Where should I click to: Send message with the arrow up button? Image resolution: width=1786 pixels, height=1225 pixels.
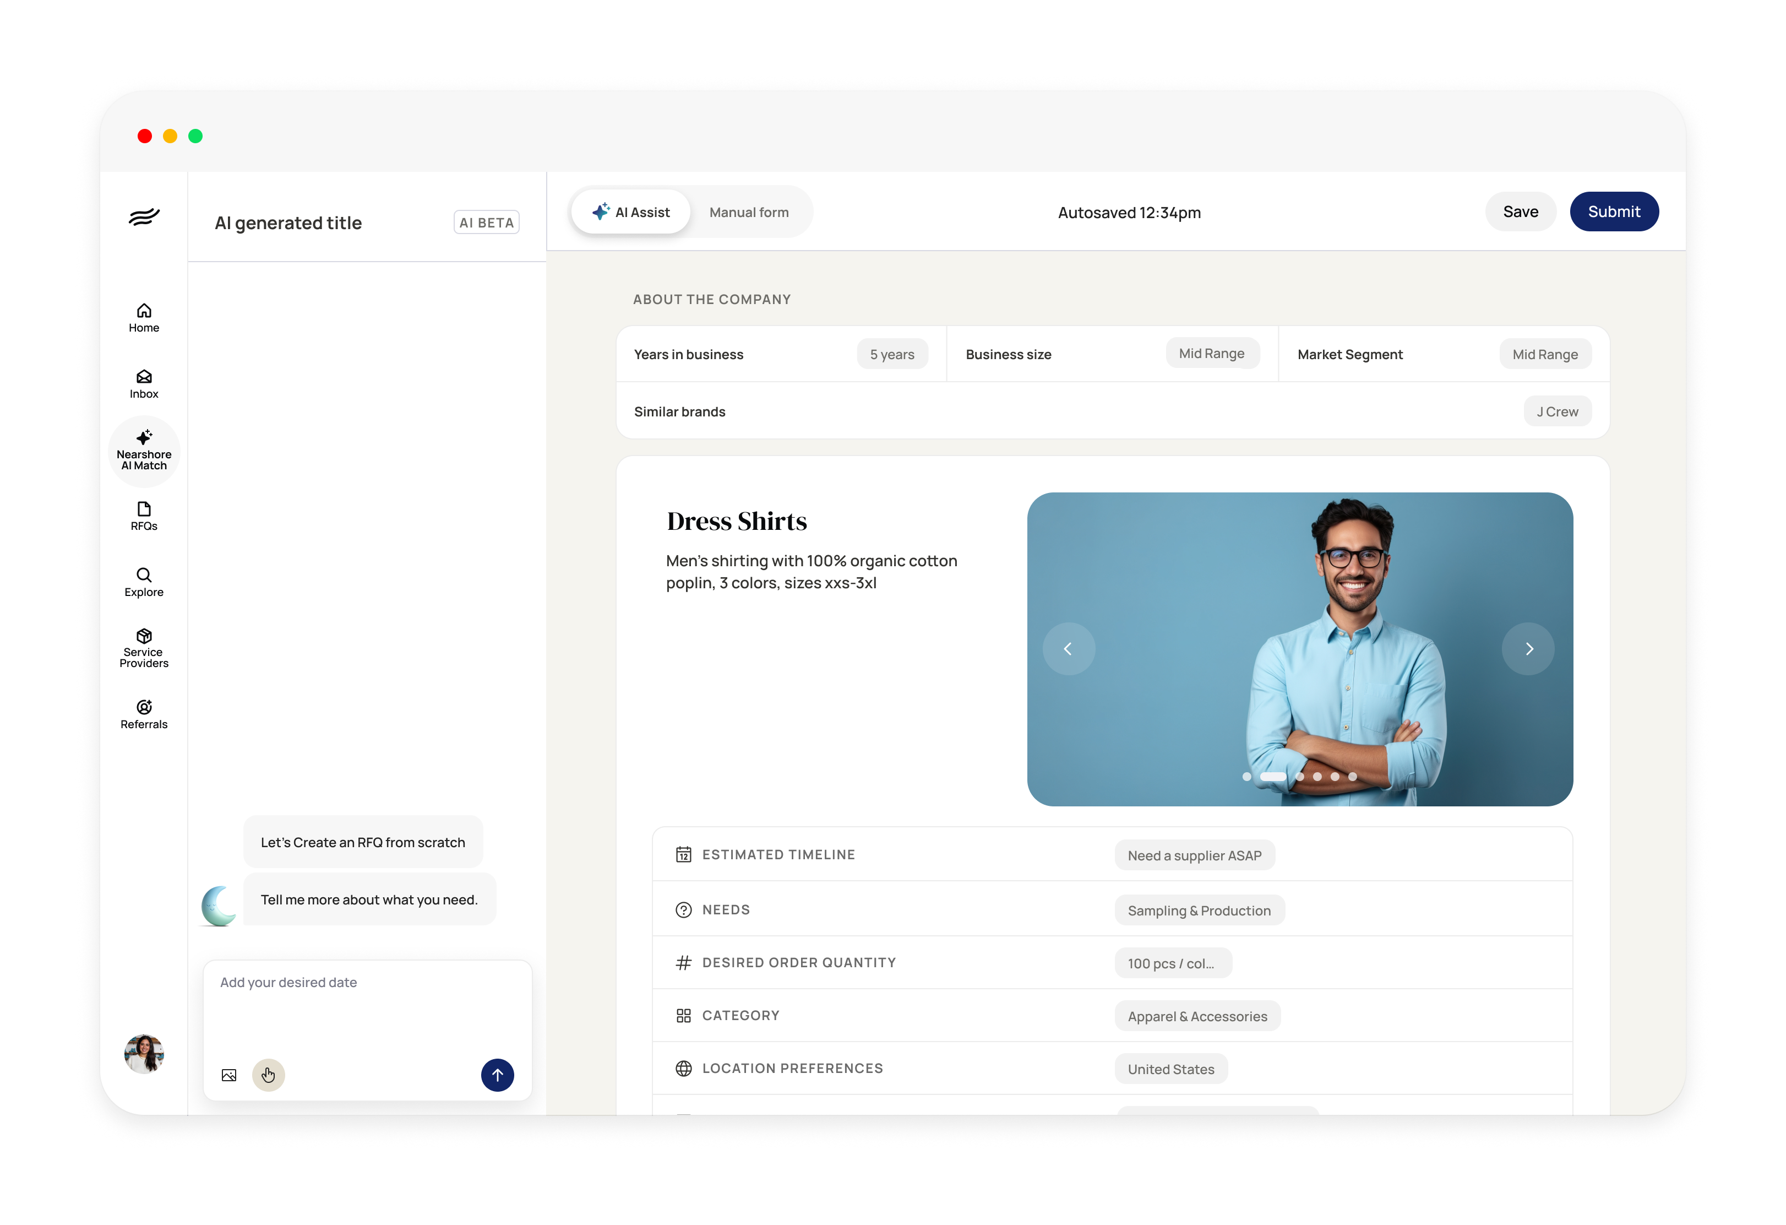(x=497, y=1075)
